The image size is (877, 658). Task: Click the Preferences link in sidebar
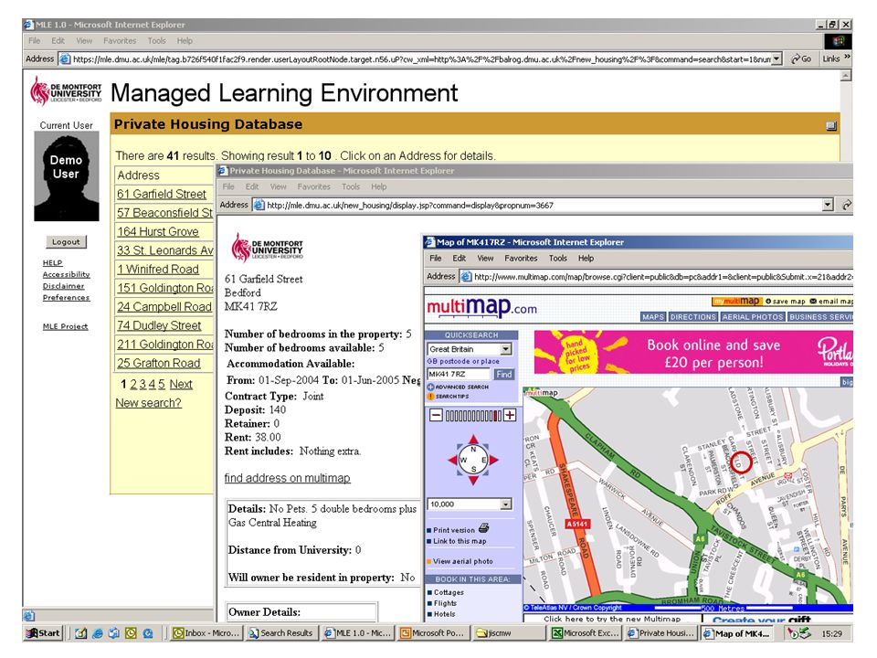66,297
